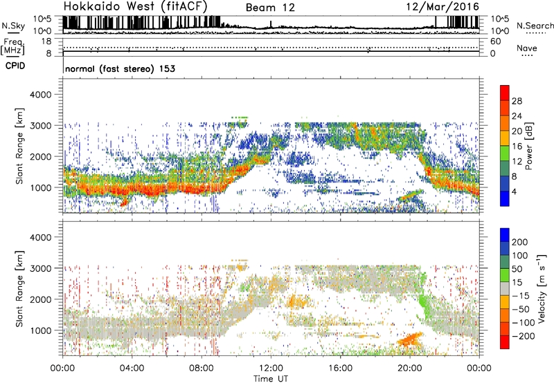Click the 'Nave' legend label

click(527, 48)
